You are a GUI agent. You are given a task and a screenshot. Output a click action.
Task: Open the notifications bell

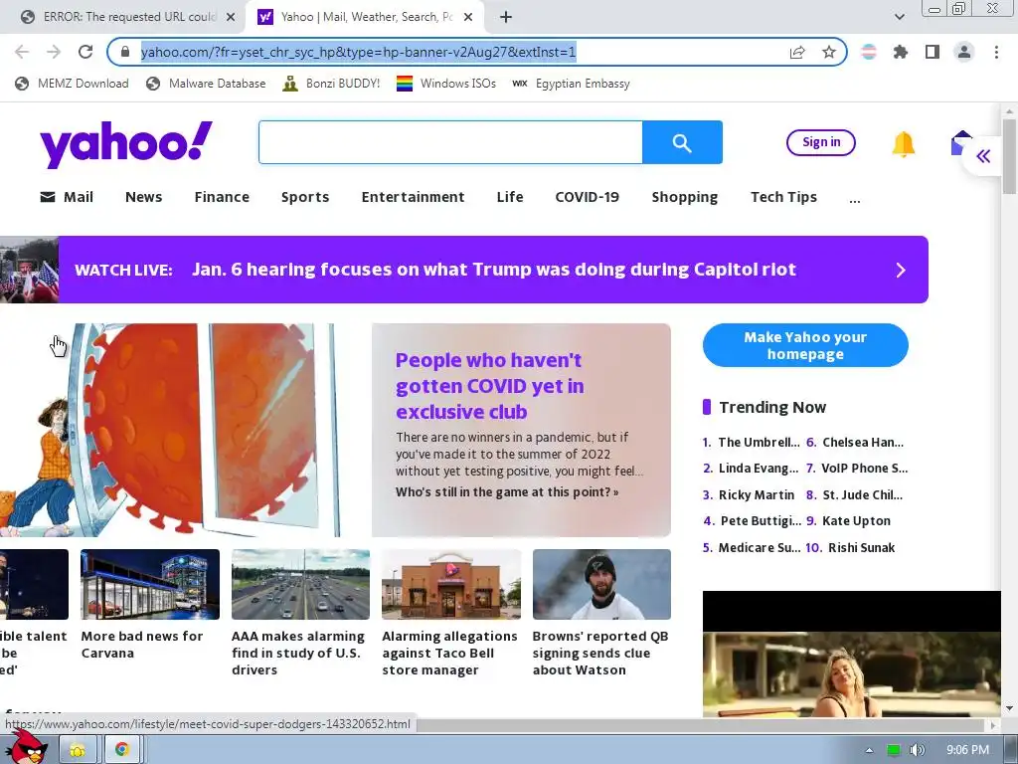[903, 143]
